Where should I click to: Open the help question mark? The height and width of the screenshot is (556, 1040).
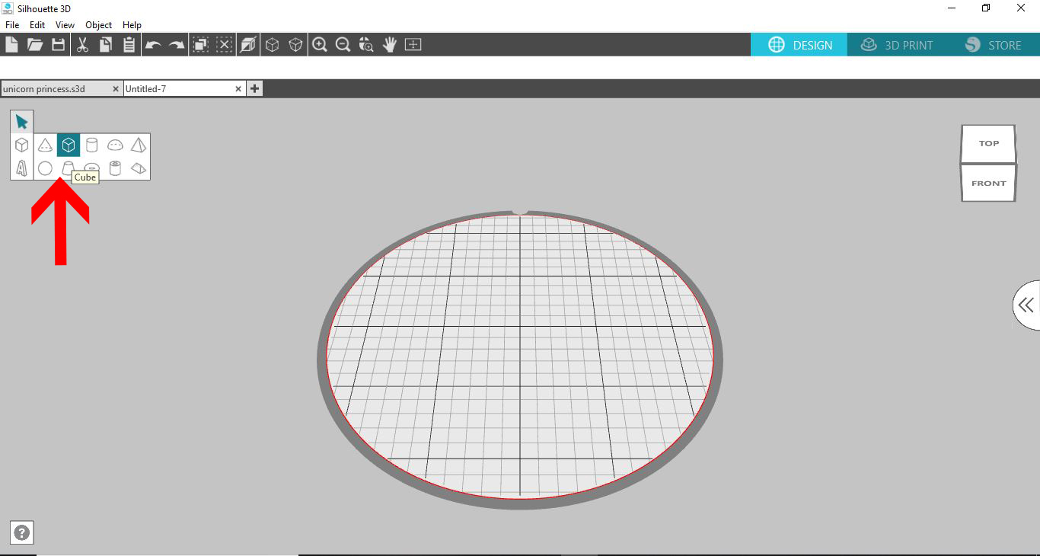click(22, 533)
